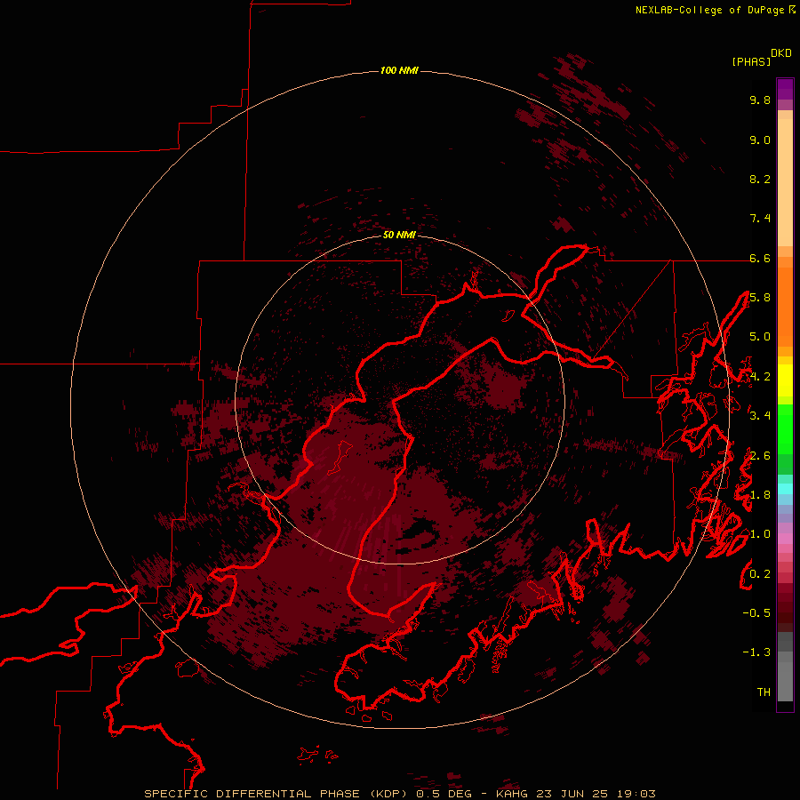The height and width of the screenshot is (800, 800).
Task: Click the DKD legend title
Action: [781, 53]
